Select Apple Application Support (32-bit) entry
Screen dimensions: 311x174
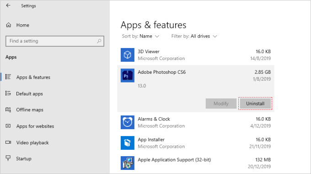coord(174,160)
